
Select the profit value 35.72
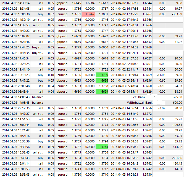coord(178,141)
